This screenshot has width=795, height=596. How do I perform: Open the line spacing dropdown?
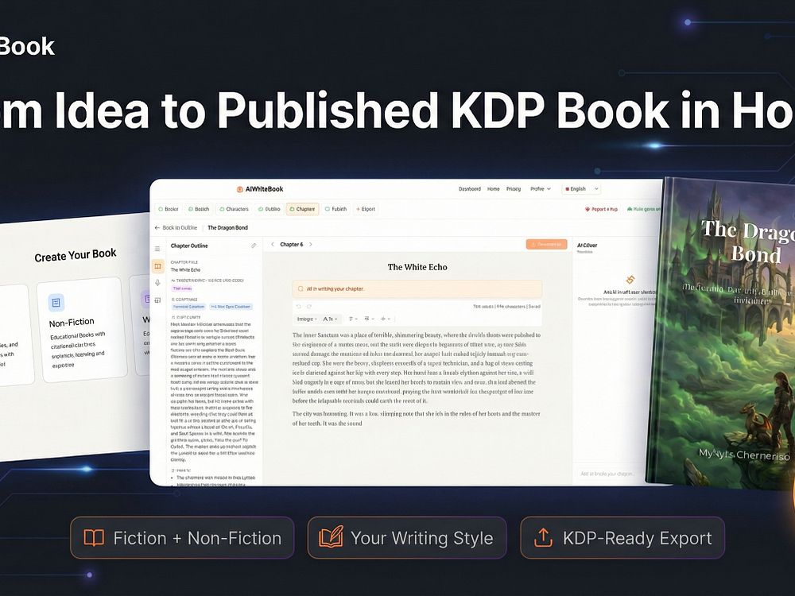pos(369,319)
